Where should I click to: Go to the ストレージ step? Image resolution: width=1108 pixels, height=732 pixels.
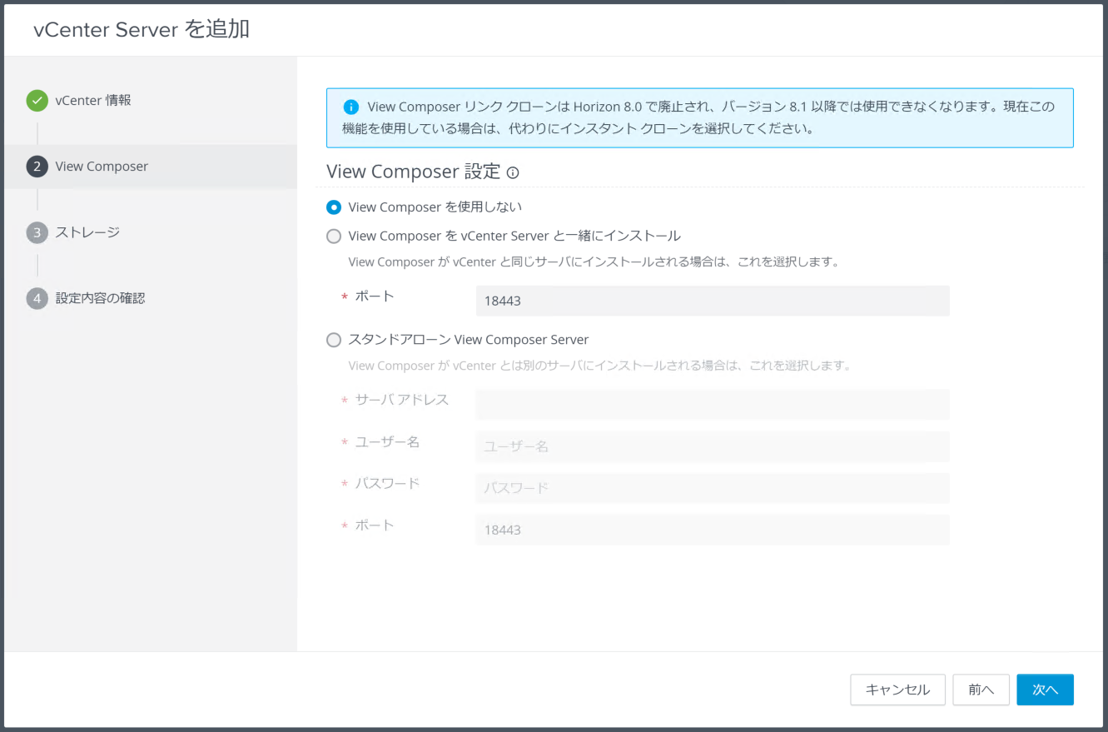pyautogui.click(x=87, y=232)
